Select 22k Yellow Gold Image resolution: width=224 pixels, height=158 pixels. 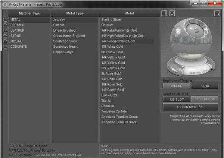tap(127, 68)
